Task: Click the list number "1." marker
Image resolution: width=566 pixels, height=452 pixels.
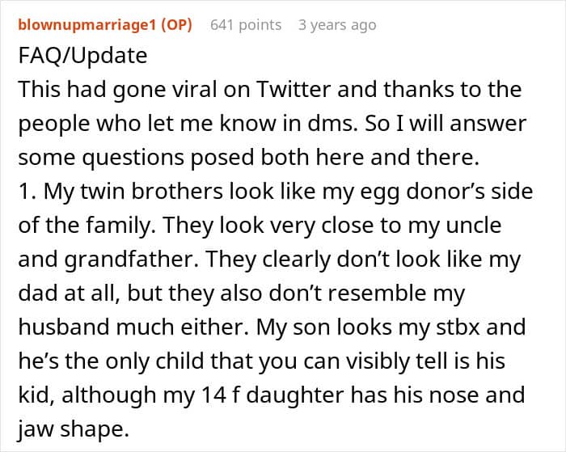Action: click(25, 192)
